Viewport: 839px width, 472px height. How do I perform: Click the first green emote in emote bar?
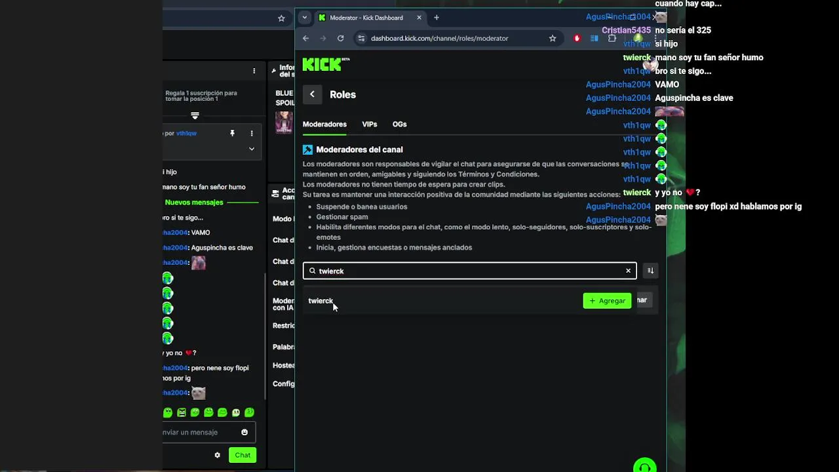pyautogui.click(x=168, y=412)
